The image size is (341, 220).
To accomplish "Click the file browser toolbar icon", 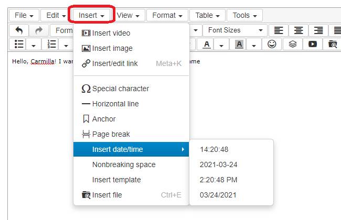I will (x=333, y=44).
